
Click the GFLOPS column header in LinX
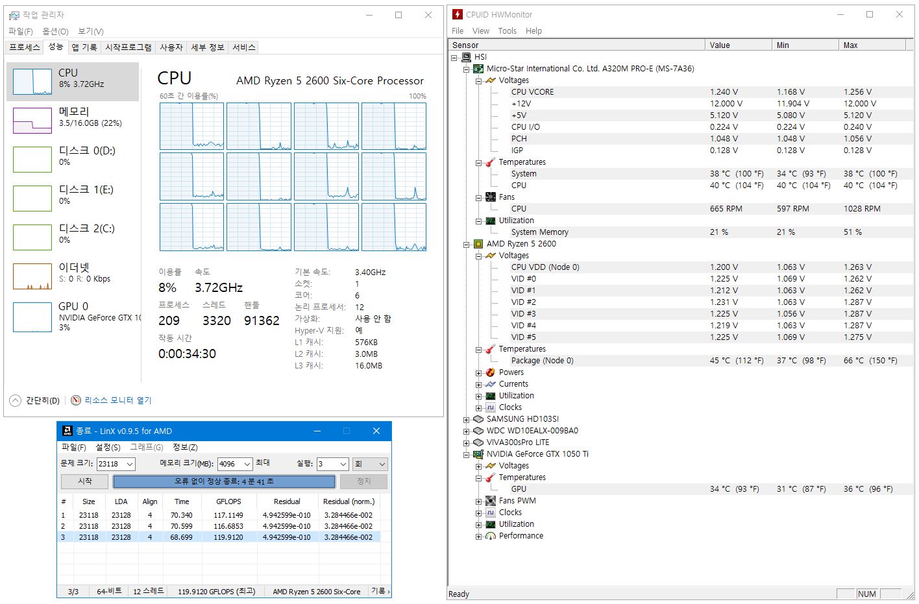coord(228,501)
